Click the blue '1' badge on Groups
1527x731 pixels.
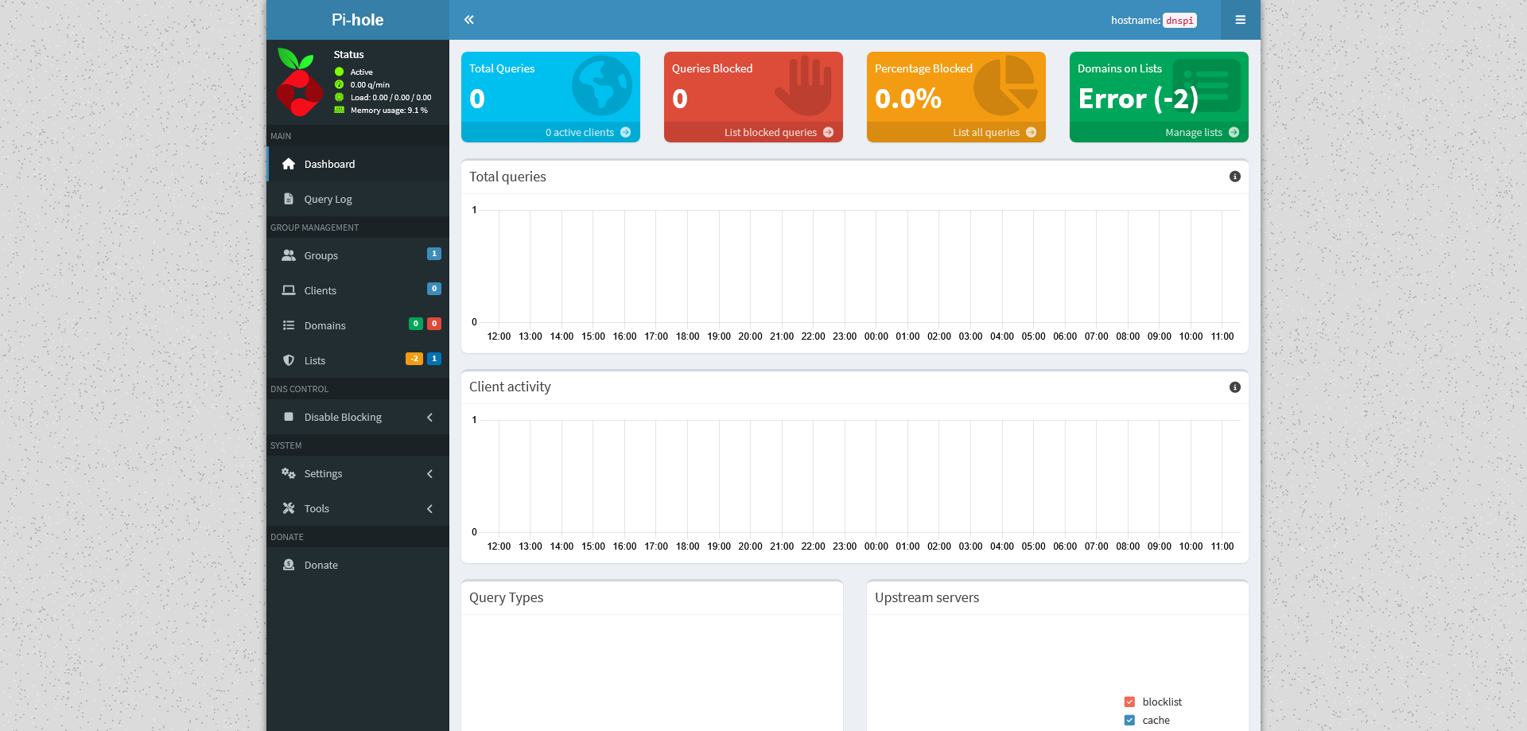[434, 254]
